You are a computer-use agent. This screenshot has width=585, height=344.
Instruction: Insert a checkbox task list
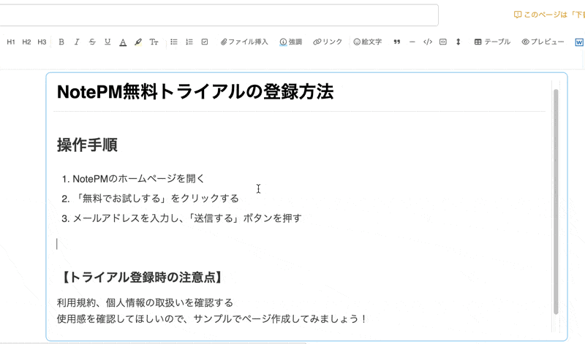[205, 42]
